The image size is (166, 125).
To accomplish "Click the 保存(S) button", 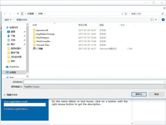I will (x=139, y=94).
